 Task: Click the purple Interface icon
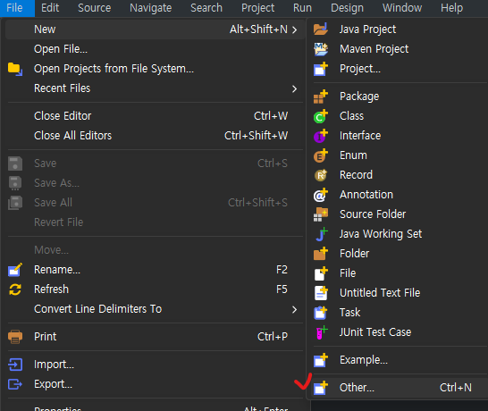tap(321, 136)
